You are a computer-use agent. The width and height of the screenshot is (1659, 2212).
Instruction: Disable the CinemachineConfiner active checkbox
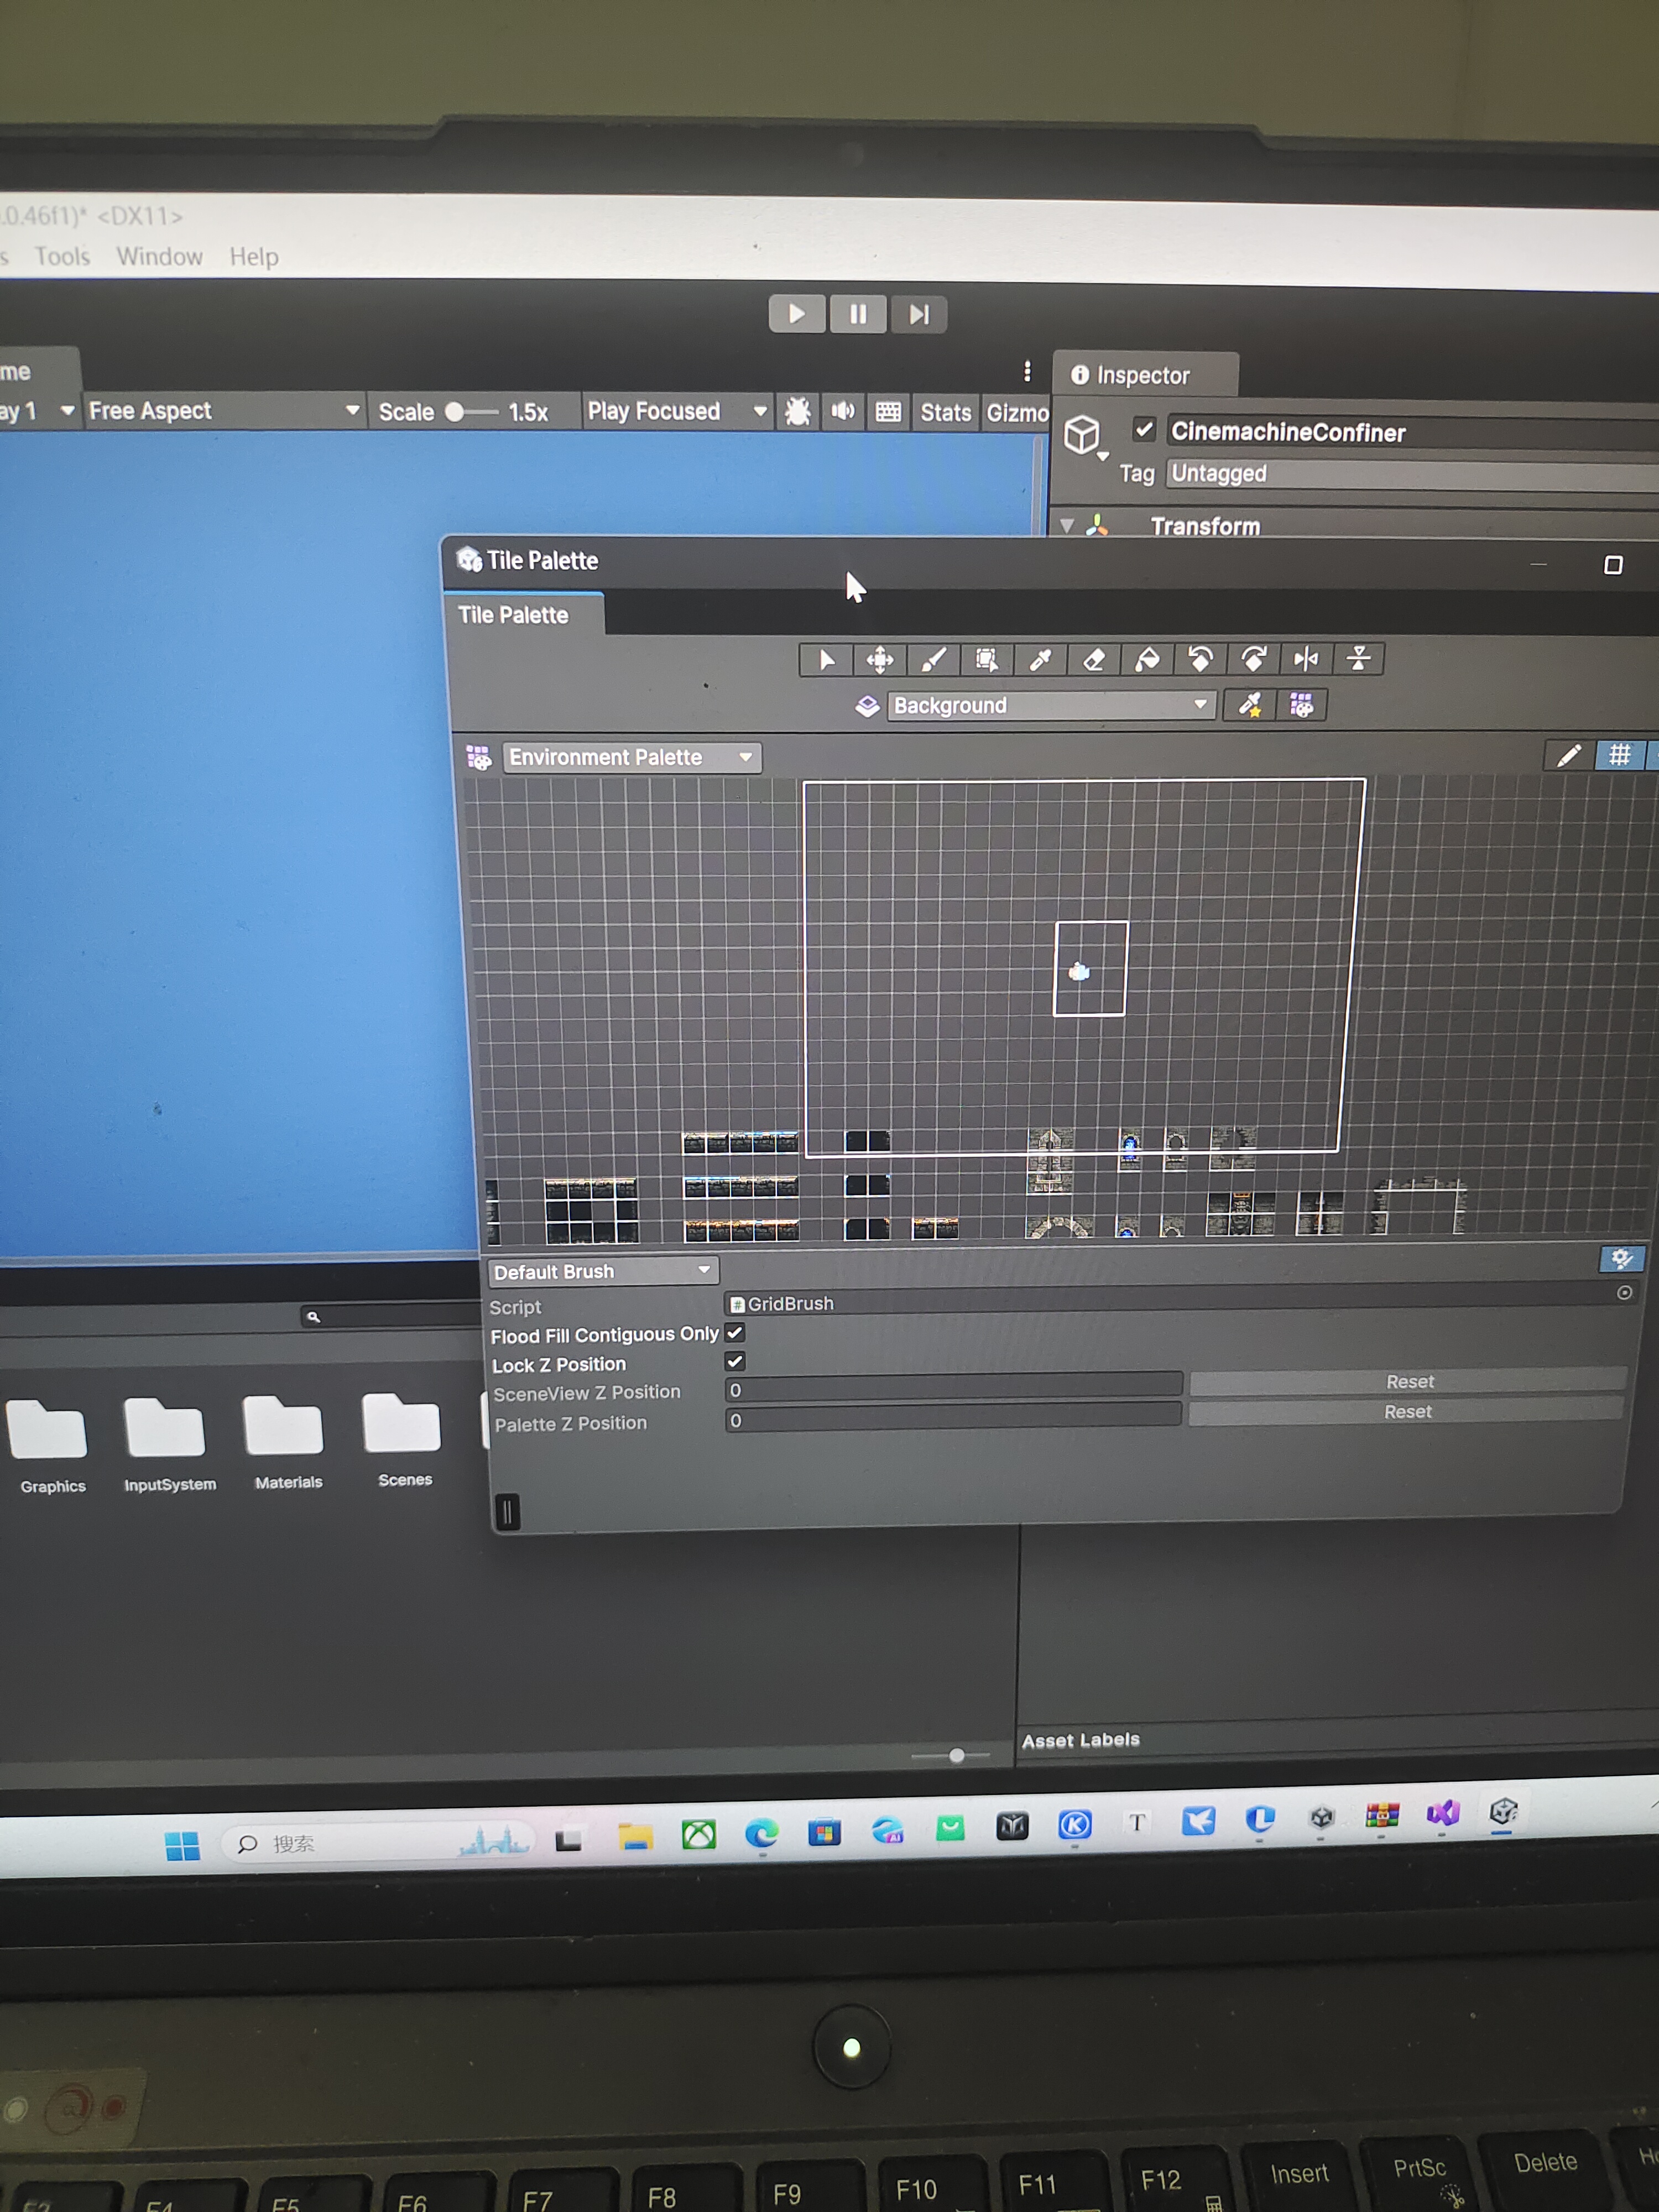1144,430
